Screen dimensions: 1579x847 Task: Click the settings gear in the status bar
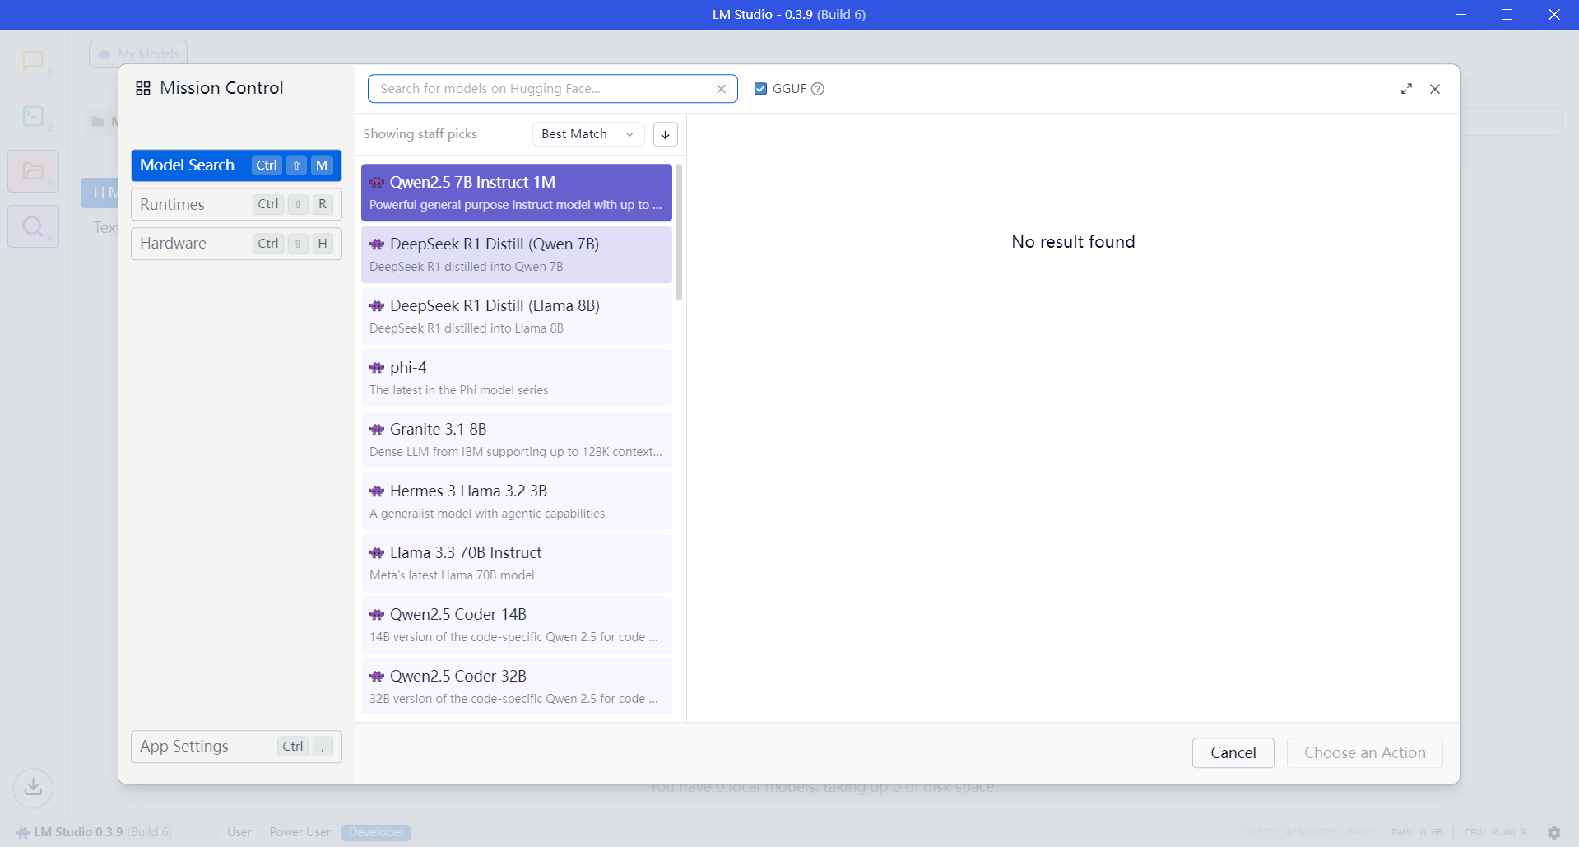click(1553, 832)
